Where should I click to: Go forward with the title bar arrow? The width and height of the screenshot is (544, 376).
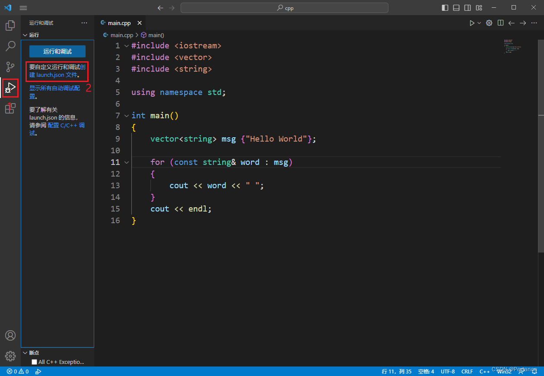tap(172, 8)
